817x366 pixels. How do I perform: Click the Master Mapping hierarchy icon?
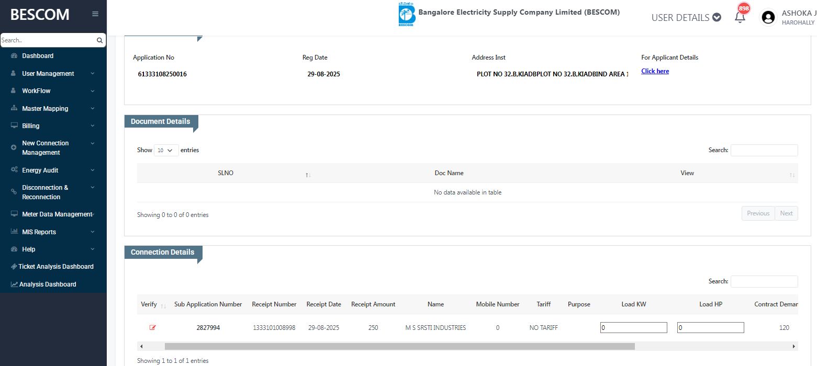[x=14, y=109]
